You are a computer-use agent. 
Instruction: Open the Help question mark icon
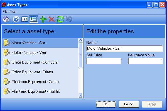coord(16,19)
